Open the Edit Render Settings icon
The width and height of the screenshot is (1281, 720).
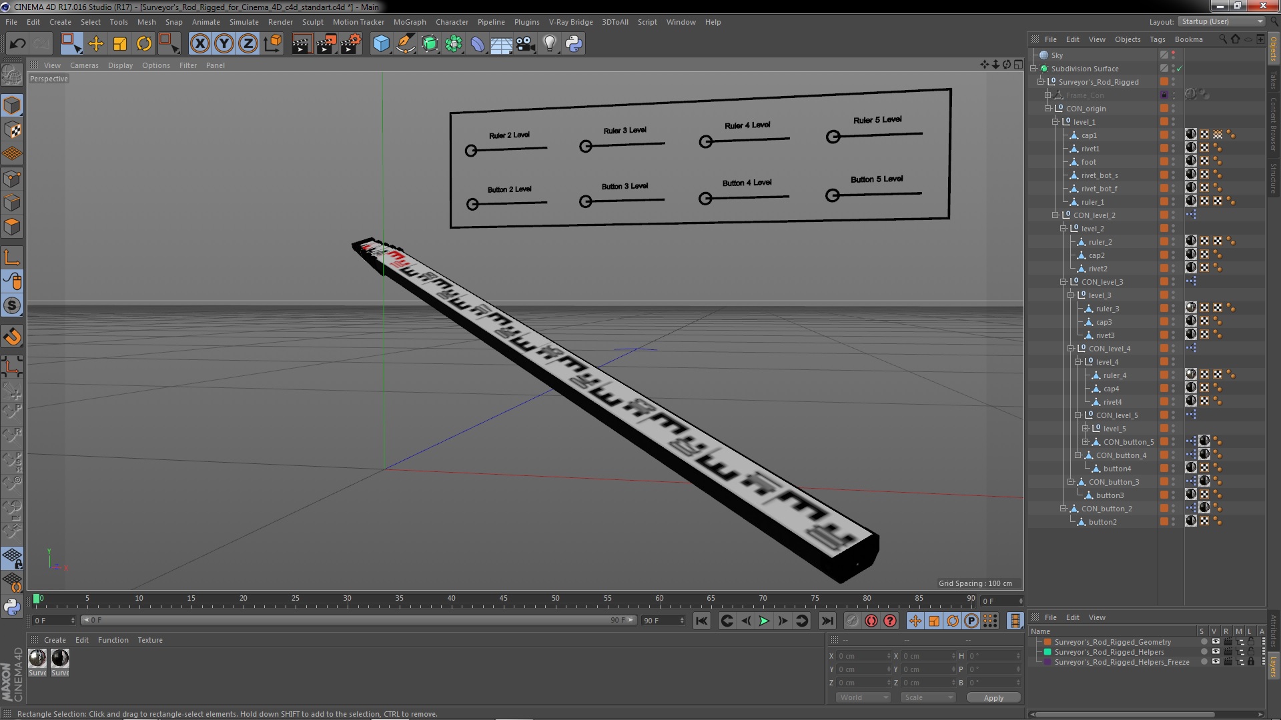(x=351, y=44)
